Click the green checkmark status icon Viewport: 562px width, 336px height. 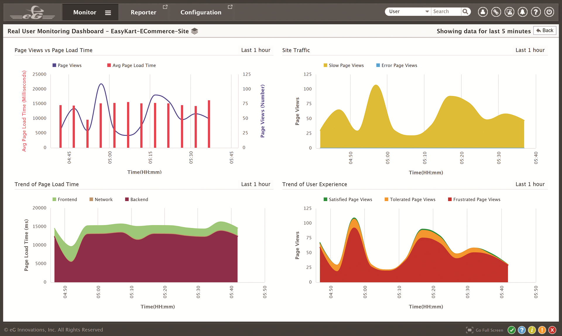[x=511, y=330]
